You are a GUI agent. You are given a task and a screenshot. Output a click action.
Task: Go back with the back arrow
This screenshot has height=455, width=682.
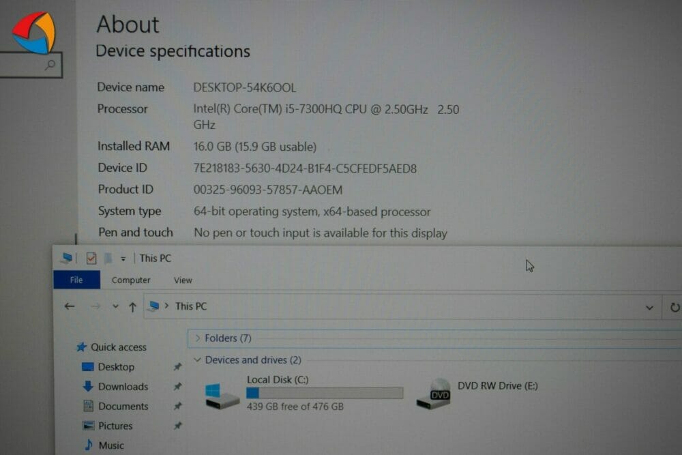70,307
